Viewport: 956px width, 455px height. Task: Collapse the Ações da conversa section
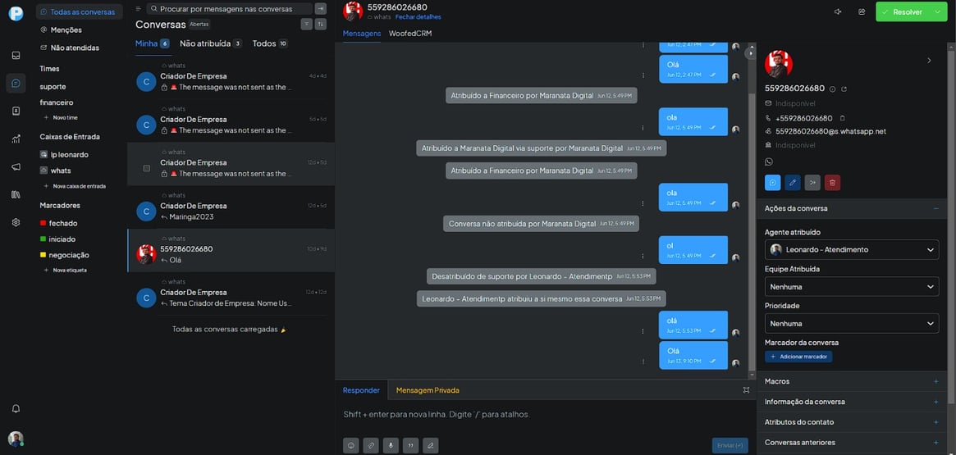935,208
